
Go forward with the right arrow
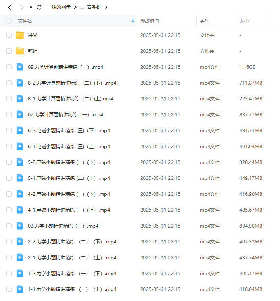click(x=22, y=7)
